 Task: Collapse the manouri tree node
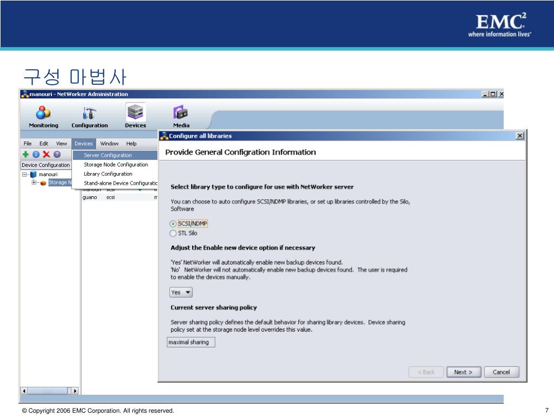[x=24, y=175]
